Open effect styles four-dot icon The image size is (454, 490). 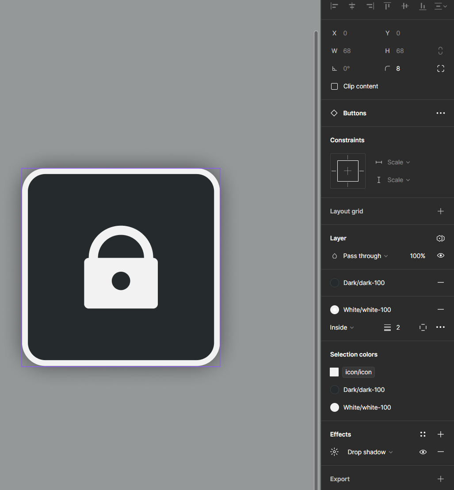click(423, 434)
